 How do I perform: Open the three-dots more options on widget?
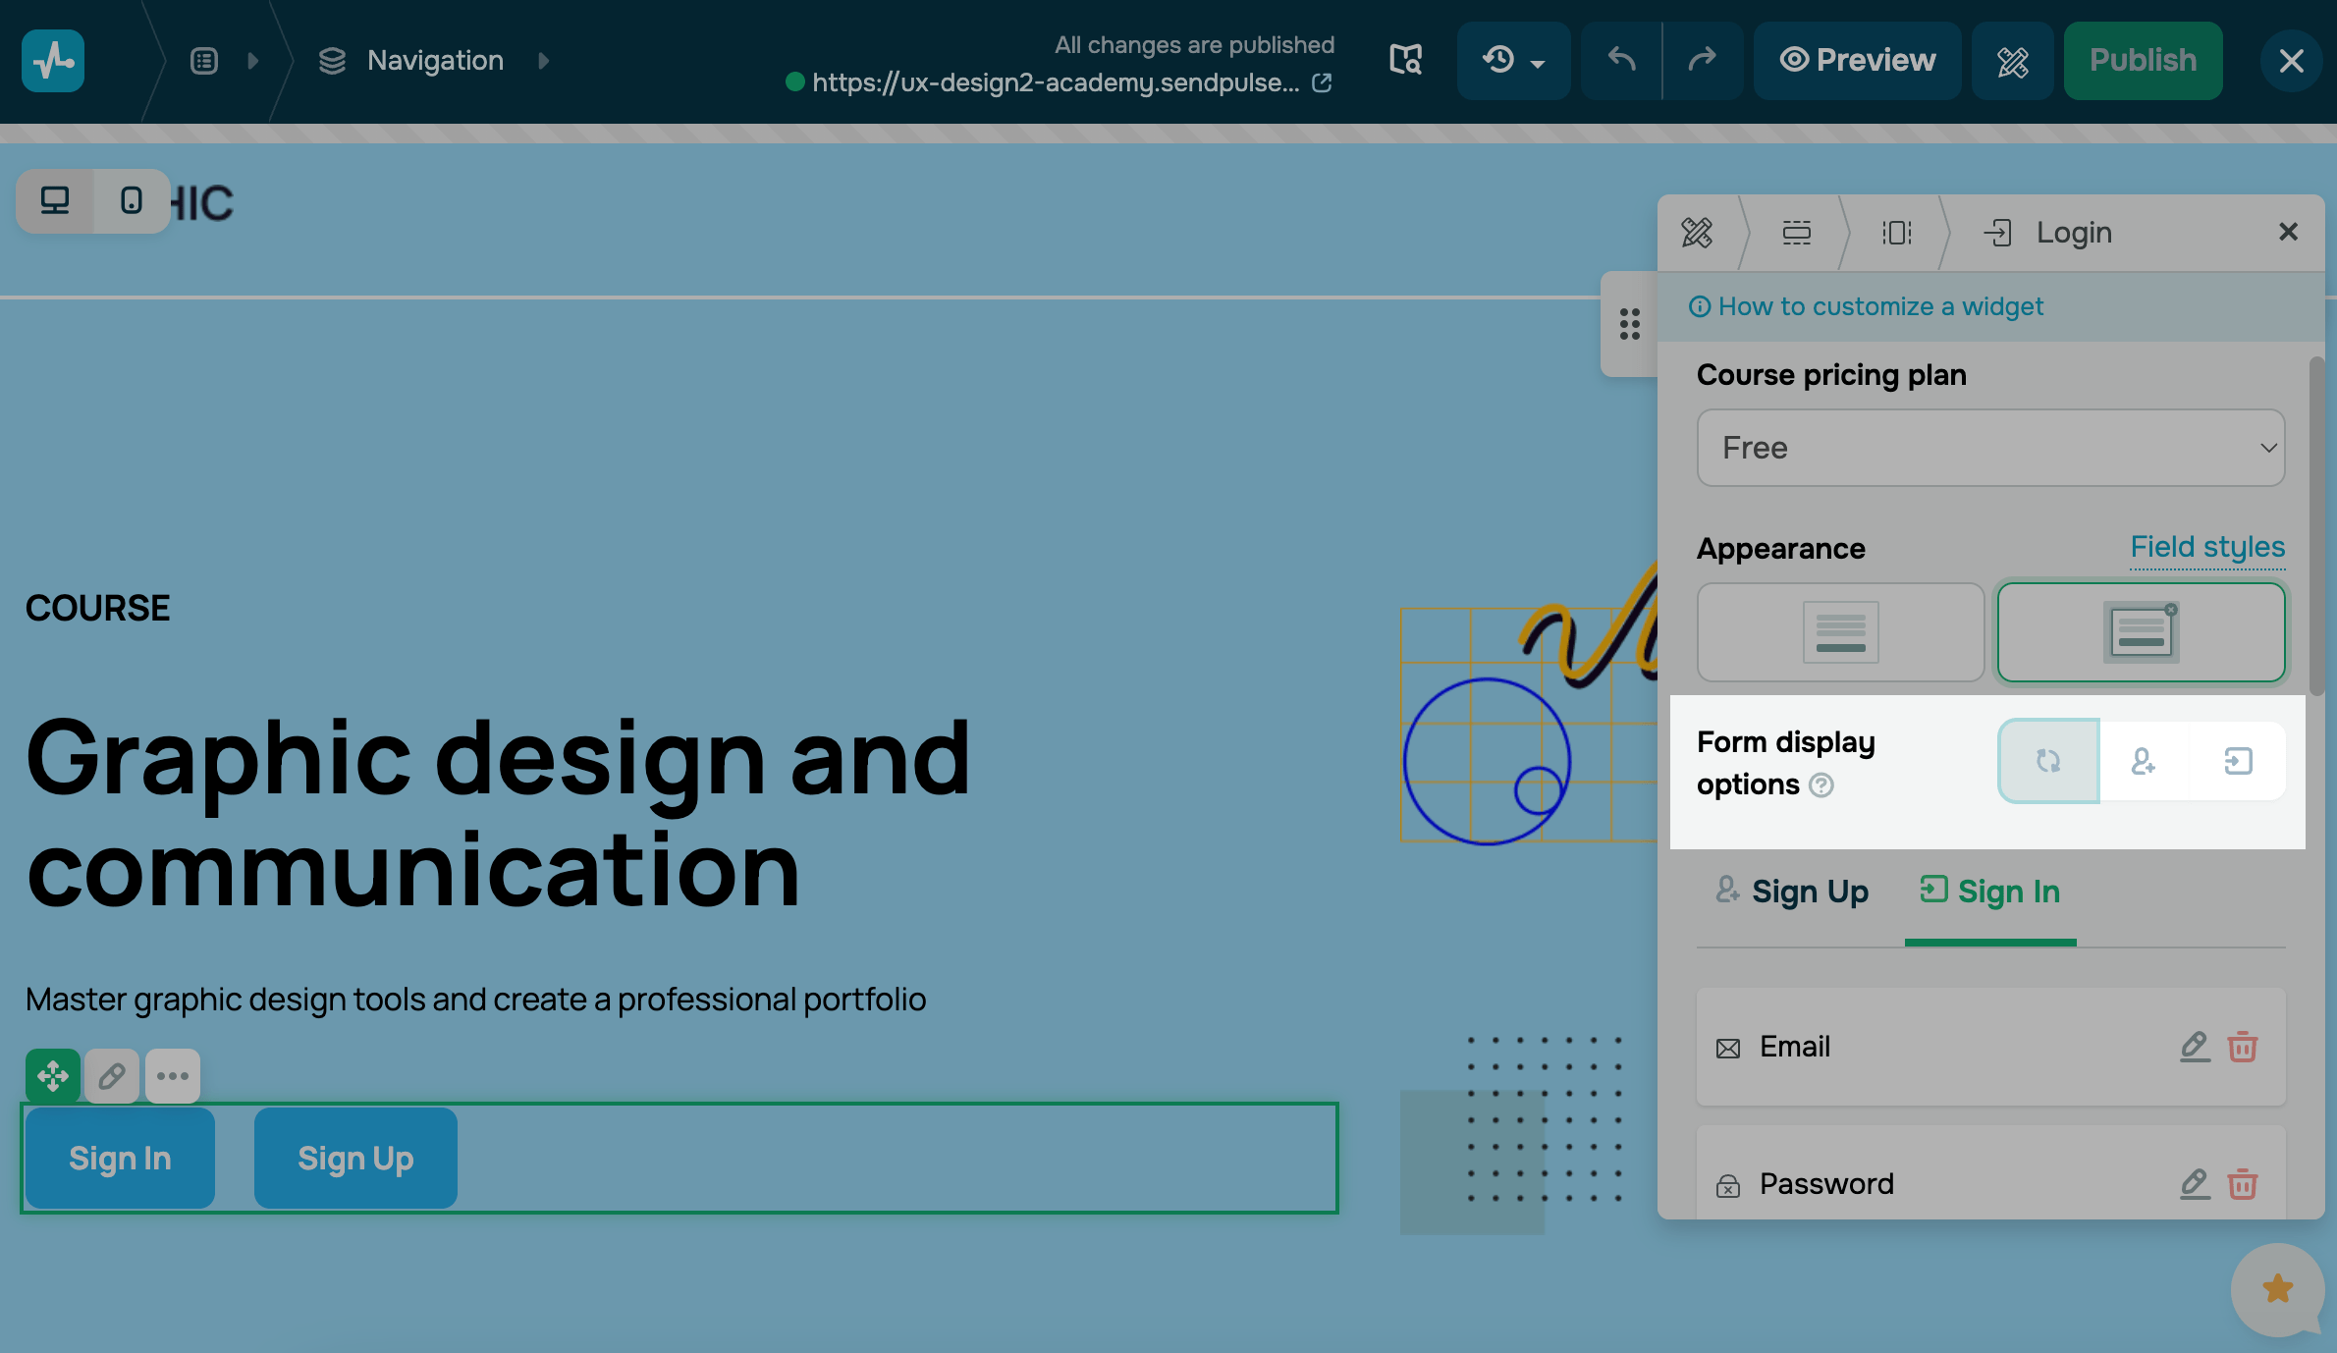point(173,1076)
